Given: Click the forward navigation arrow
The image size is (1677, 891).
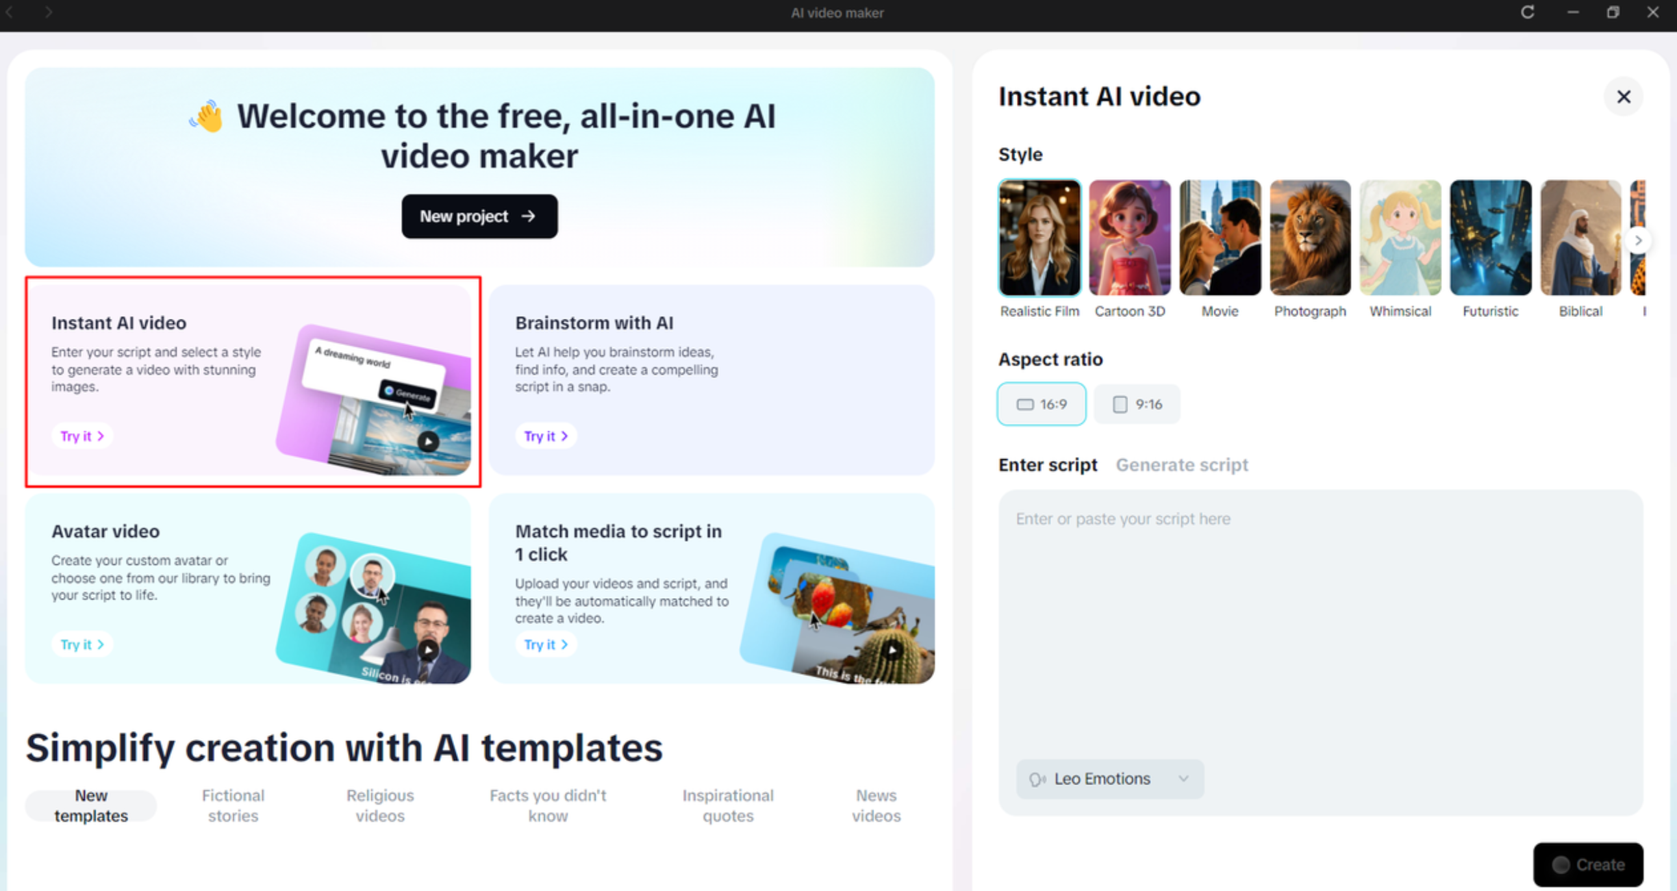Looking at the screenshot, I should pos(49,12).
